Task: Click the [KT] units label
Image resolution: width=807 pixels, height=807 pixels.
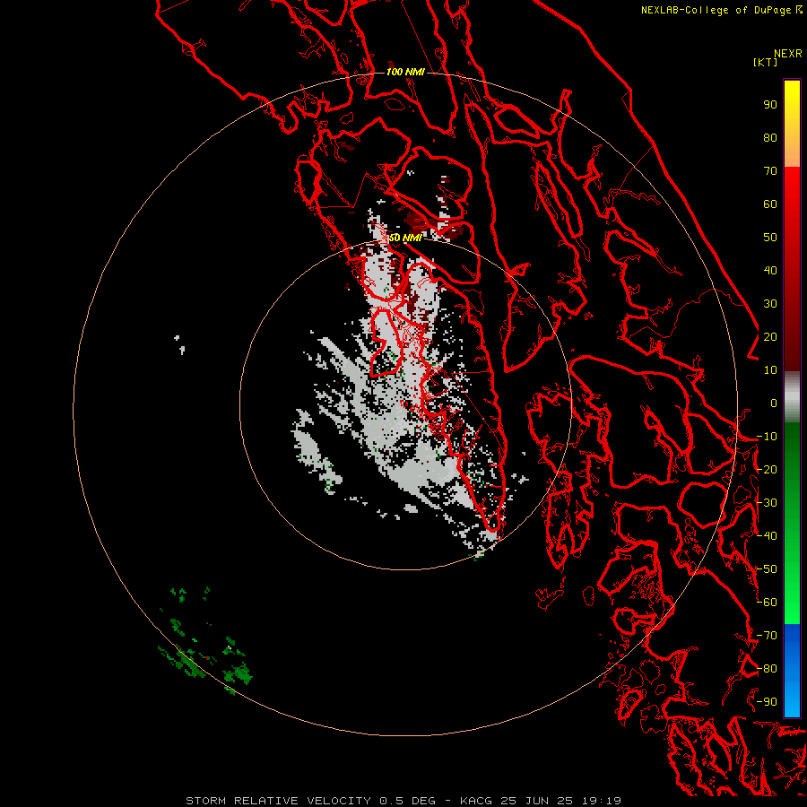Action: pos(765,62)
